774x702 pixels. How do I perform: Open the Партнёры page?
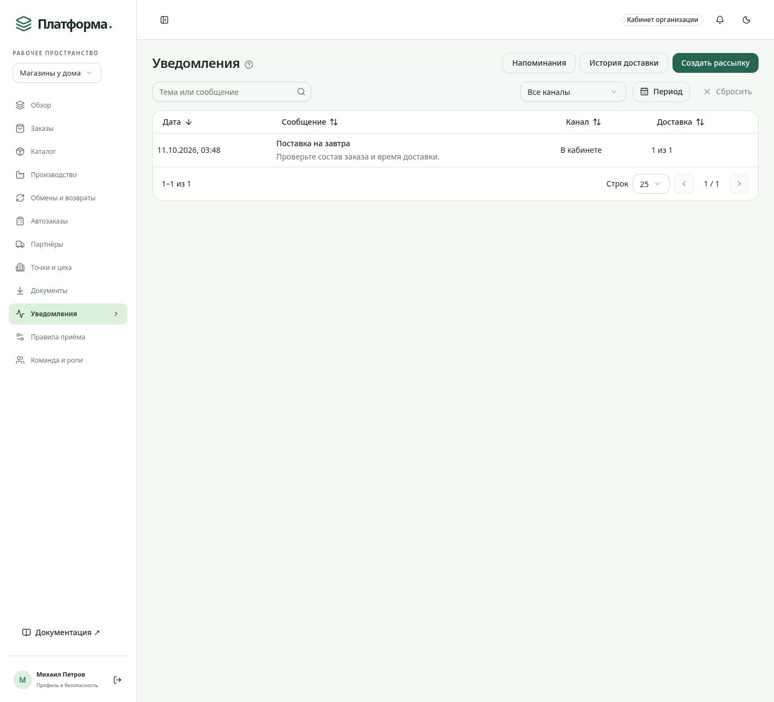tap(68, 244)
